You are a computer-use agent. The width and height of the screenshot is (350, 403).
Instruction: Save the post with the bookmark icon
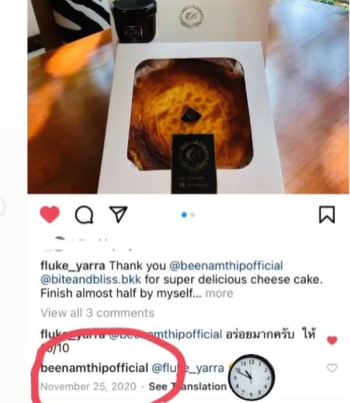327,214
